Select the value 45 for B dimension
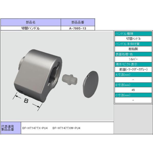The image size is (153, 153). point(133,90)
